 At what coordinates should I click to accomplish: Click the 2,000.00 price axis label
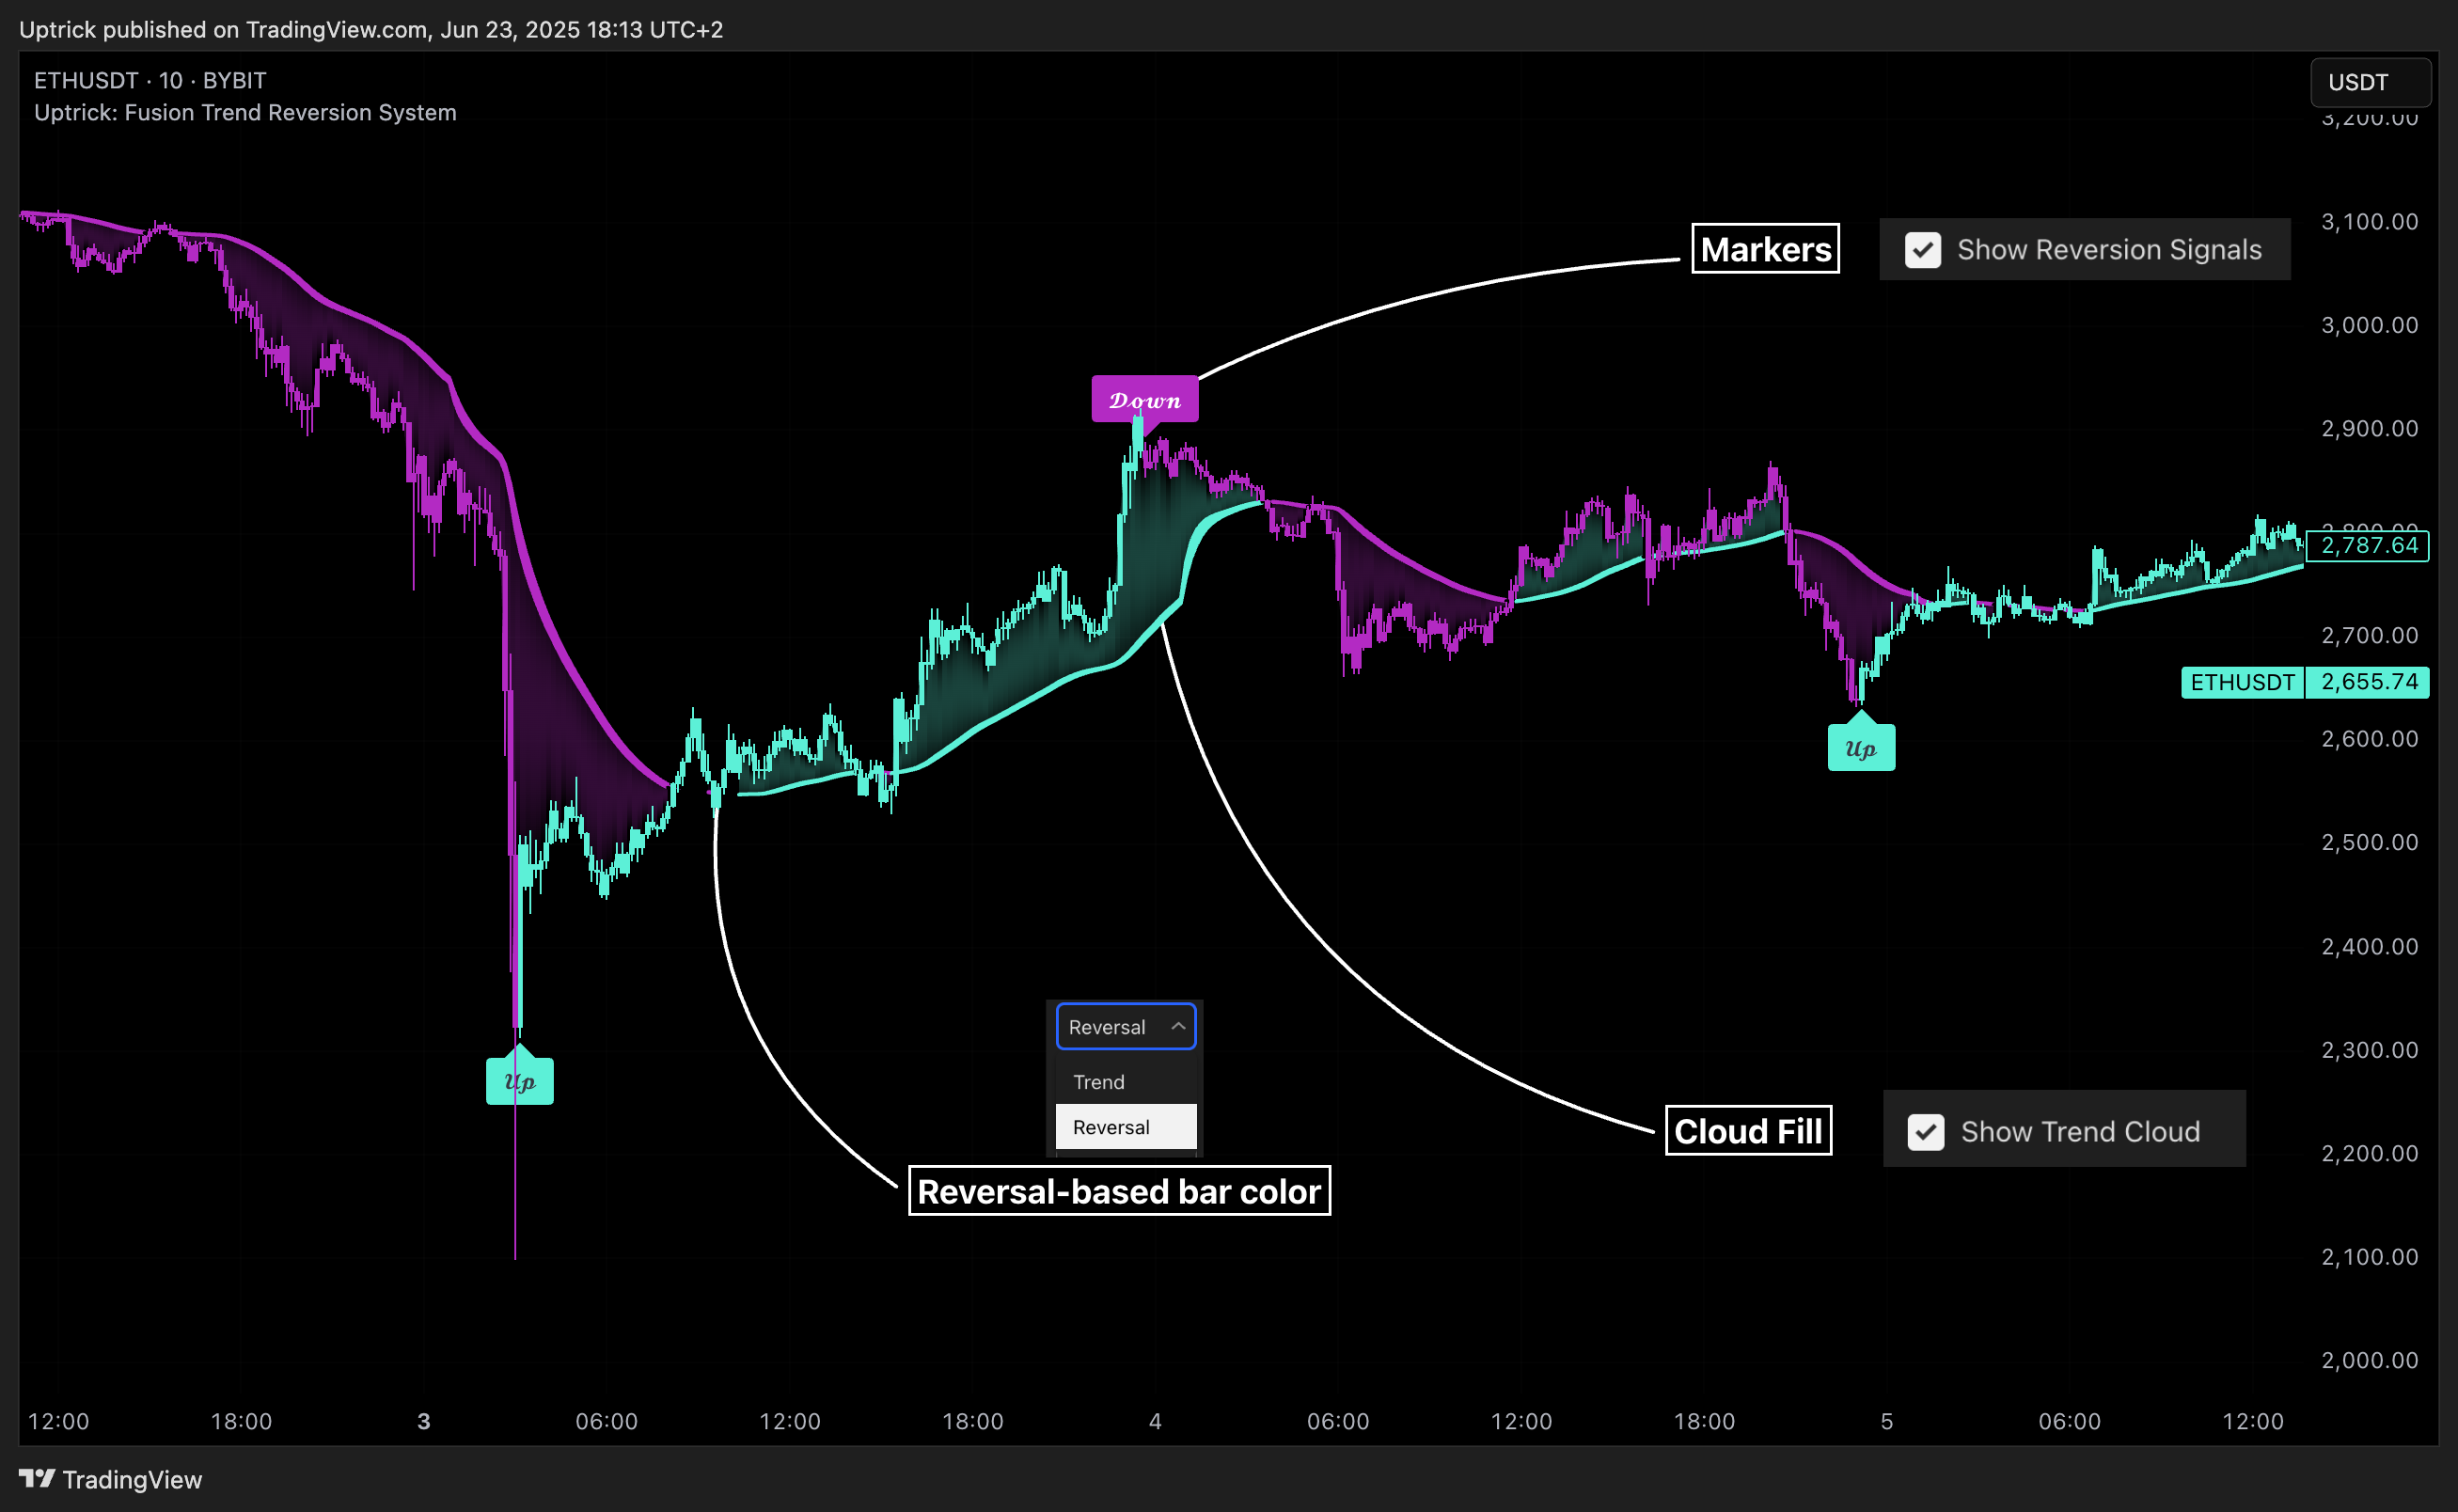click(x=2369, y=1361)
